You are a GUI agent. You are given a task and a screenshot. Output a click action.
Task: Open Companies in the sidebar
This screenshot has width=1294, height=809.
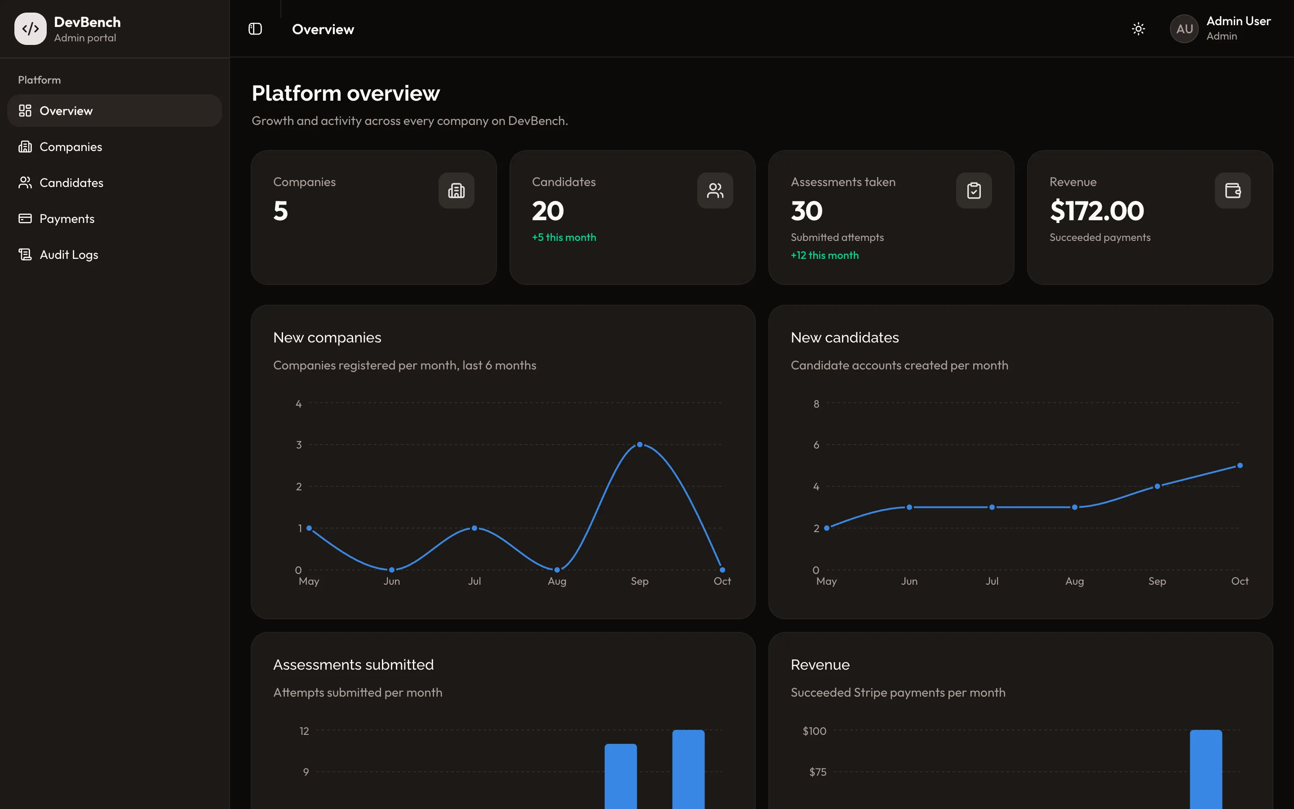click(x=115, y=147)
